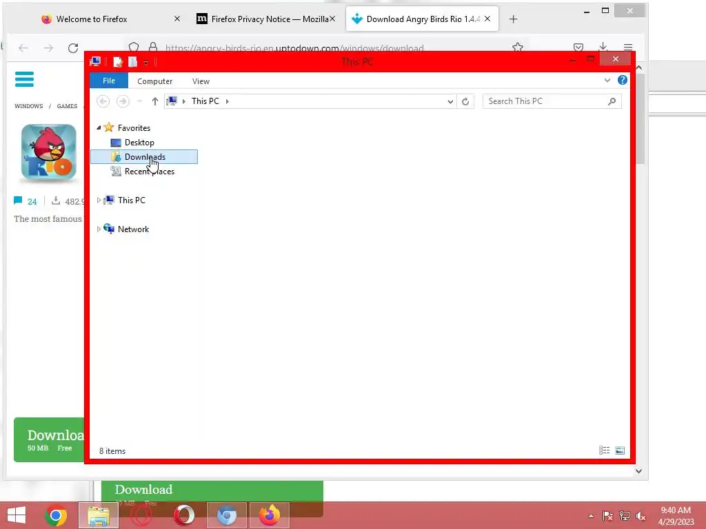Switch to large icons view layout
706x529 pixels.
point(620,450)
